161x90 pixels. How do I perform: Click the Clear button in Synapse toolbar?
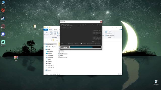tap(76, 43)
